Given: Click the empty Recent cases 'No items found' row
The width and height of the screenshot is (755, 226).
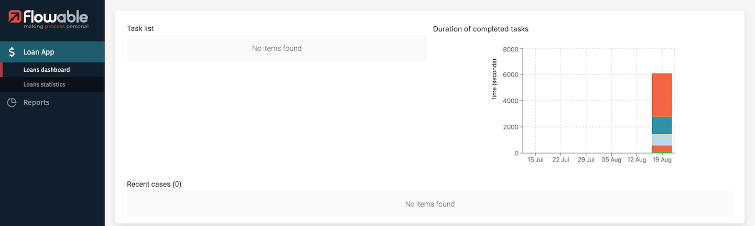Looking at the screenshot, I should (x=429, y=204).
